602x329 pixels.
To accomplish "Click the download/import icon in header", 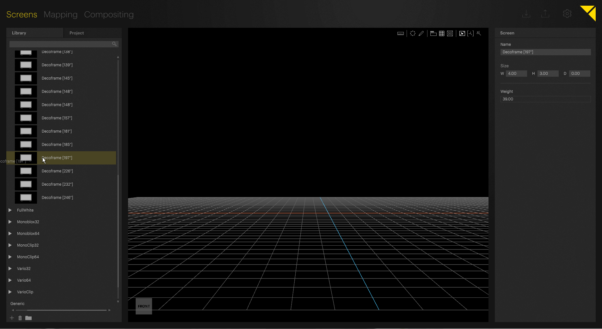I will point(526,14).
